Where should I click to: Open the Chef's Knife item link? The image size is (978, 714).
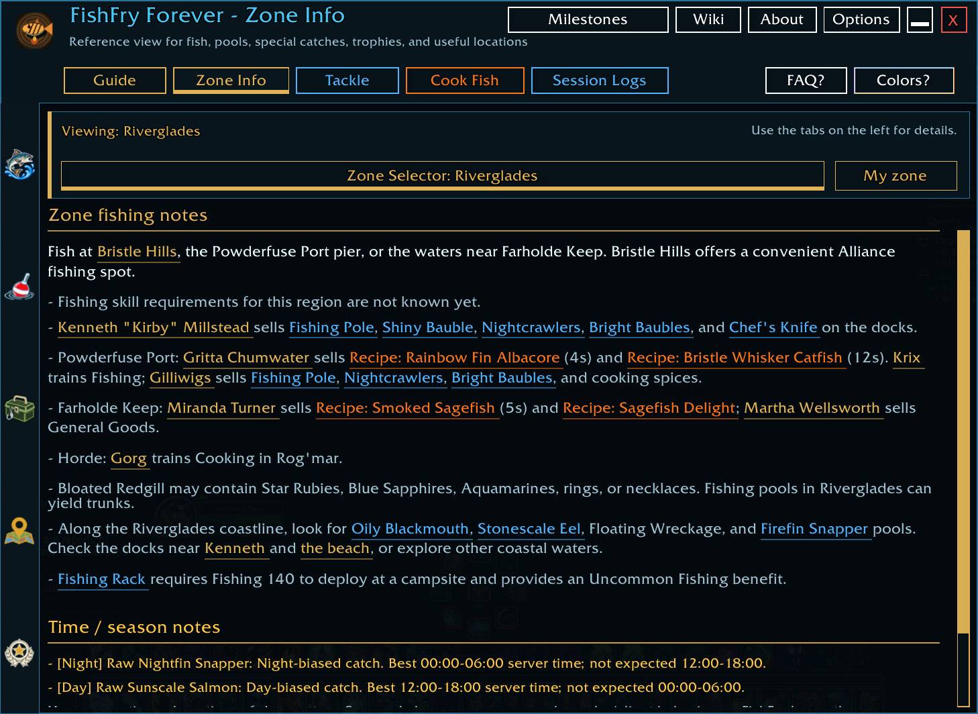click(x=773, y=327)
